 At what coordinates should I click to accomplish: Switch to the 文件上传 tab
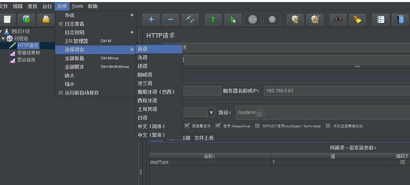[204, 138]
